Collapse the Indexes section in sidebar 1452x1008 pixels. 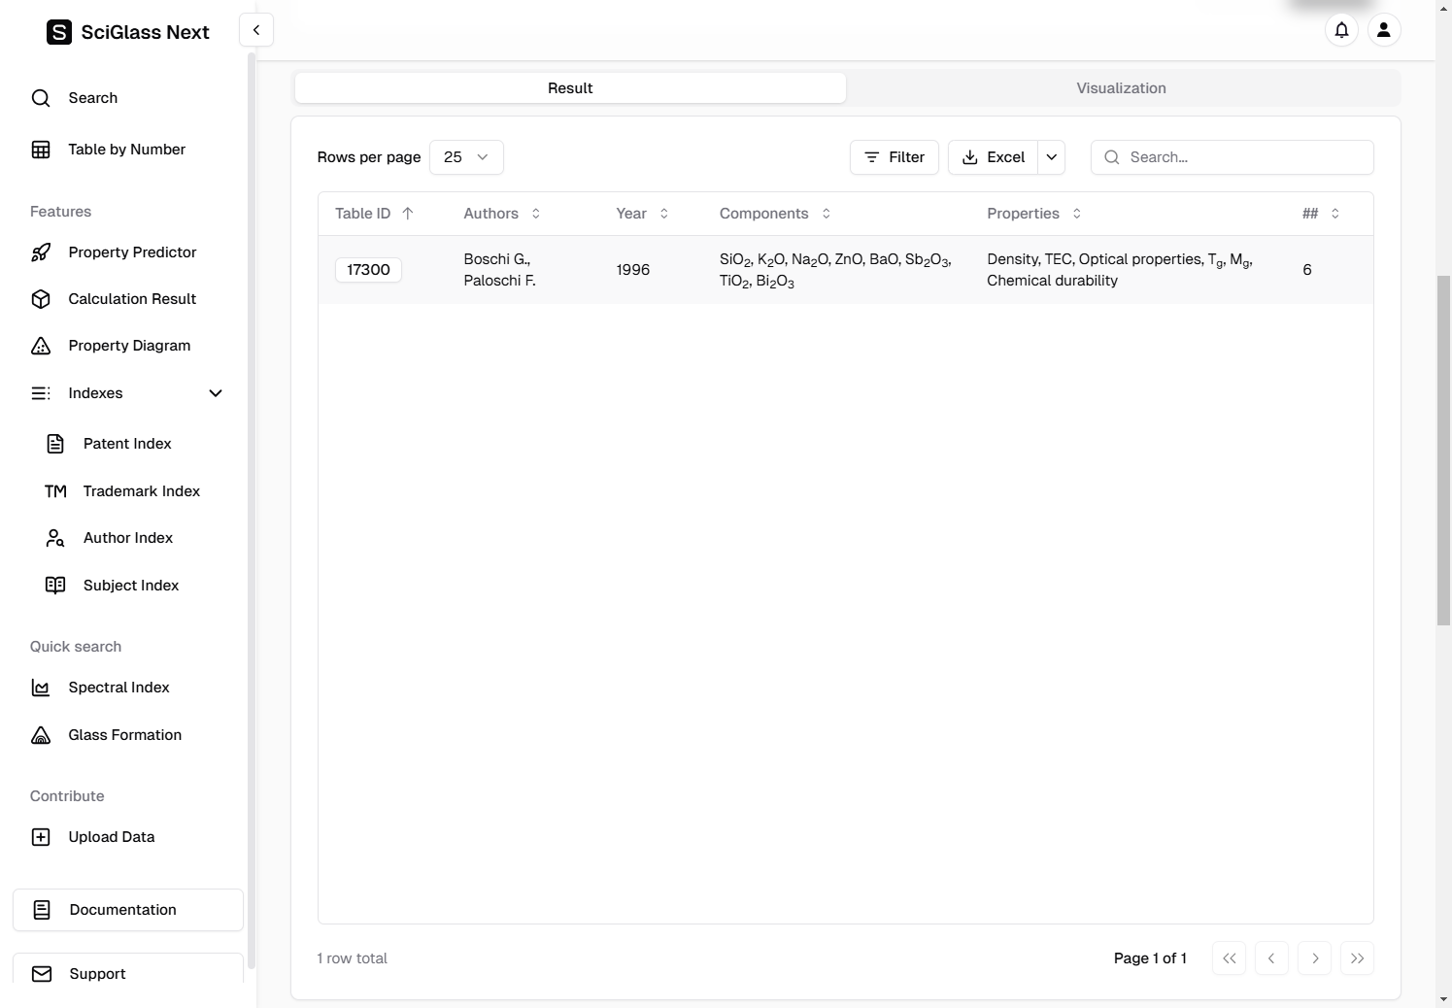tap(216, 393)
